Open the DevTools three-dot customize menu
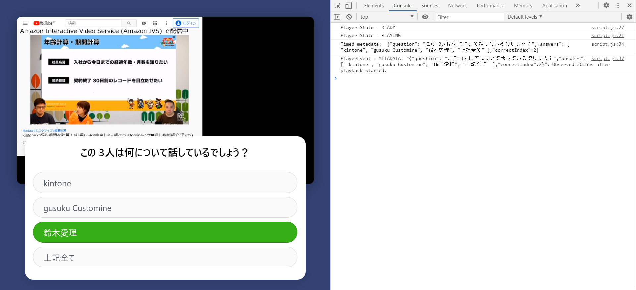This screenshot has height=290, width=636. (618, 6)
